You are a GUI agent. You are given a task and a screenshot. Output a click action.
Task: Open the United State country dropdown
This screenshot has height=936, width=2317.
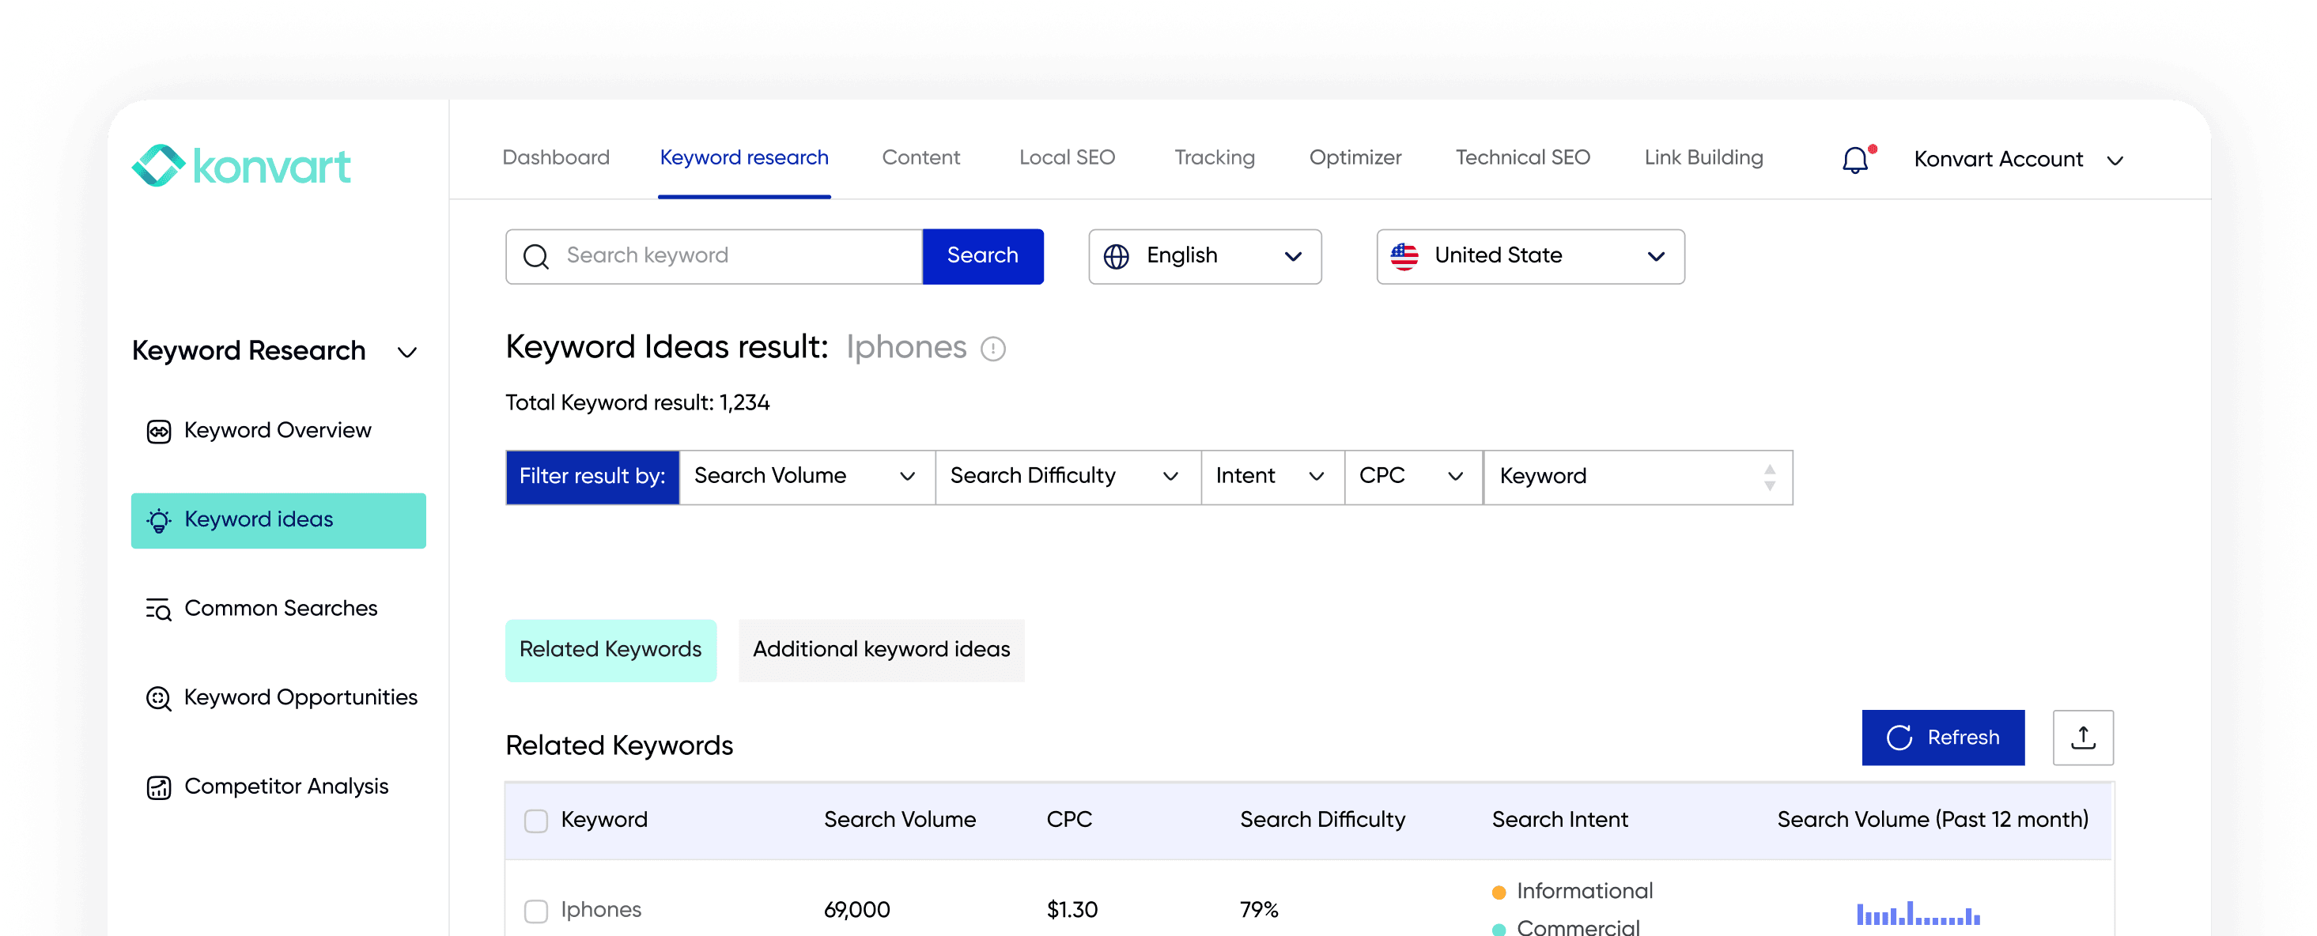point(1529,256)
